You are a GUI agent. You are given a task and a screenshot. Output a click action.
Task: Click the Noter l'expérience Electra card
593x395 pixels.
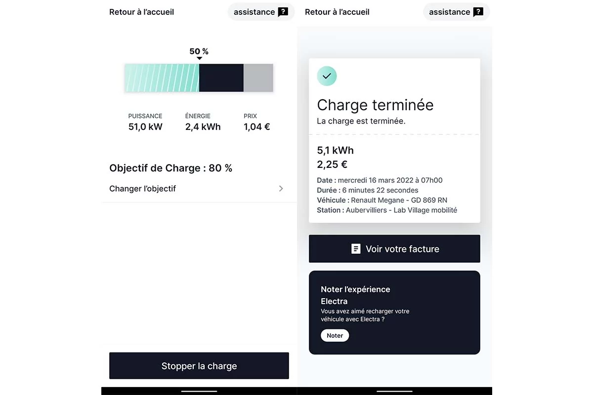[x=394, y=313]
